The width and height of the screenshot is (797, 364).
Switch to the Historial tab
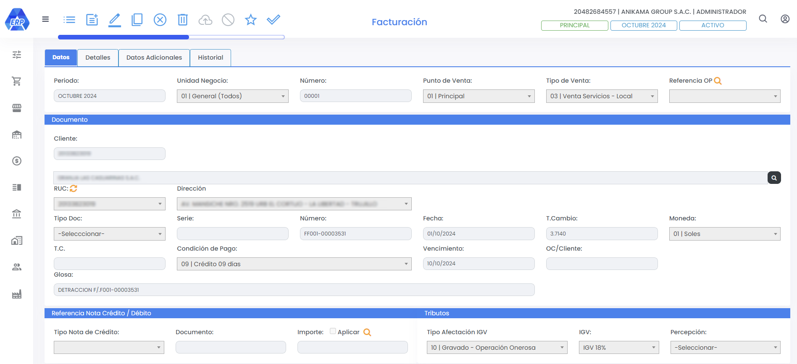(210, 58)
